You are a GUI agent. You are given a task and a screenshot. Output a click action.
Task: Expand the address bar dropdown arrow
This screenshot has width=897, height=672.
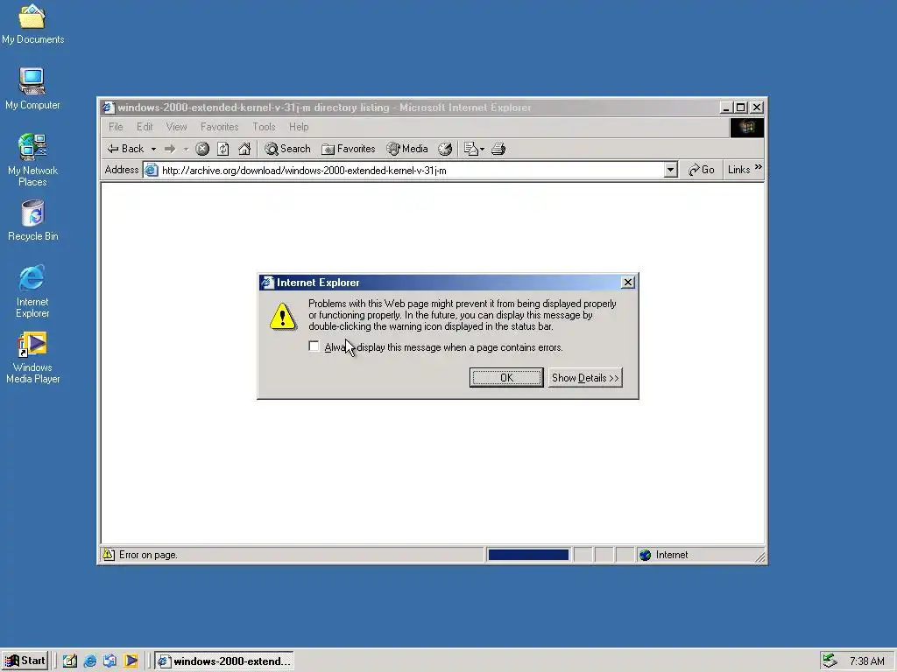(671, 170)
